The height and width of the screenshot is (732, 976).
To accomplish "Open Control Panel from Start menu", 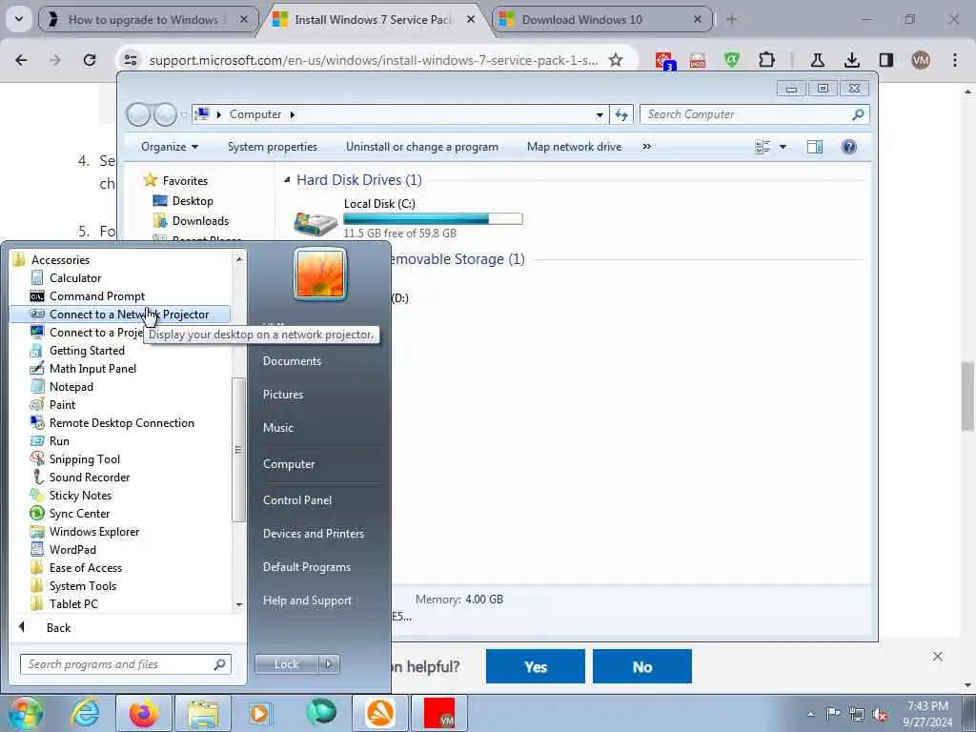I will (297, 499).
